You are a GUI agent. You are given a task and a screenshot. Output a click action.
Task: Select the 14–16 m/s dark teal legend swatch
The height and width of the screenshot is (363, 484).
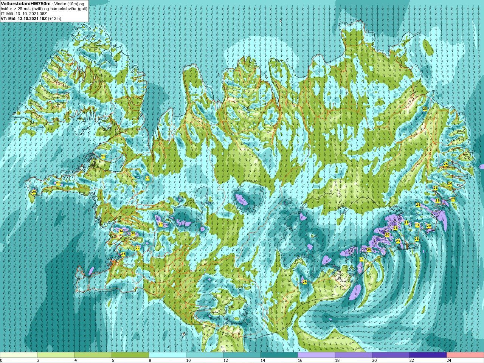tap(279, 355)
